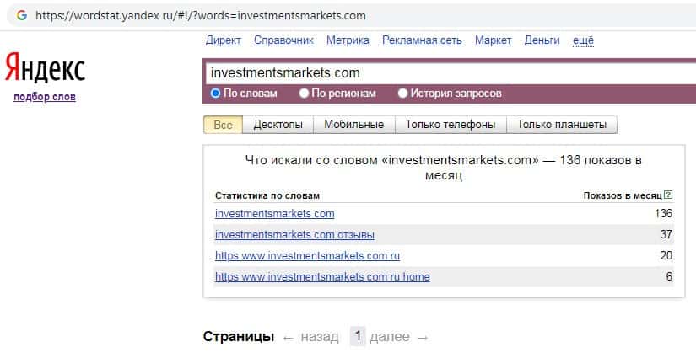Select the По регионам radio button

(305, 94)
